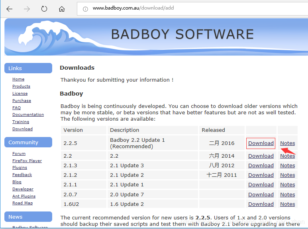Open Notes for version 2.2.5
This screenshot has width=308, height=229.
click(x=287, y=143)
